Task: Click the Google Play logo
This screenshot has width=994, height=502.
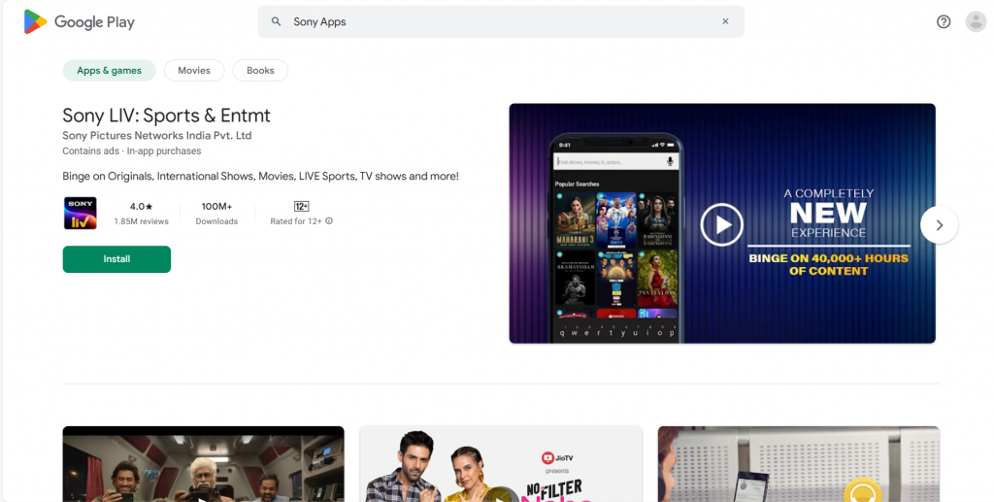Action: 80,21
